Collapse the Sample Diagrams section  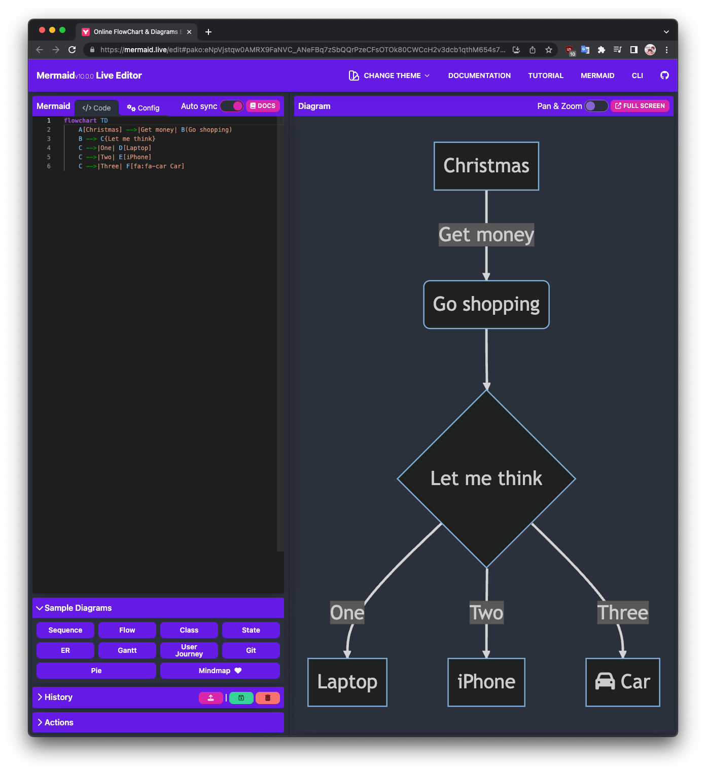[74, 608]
